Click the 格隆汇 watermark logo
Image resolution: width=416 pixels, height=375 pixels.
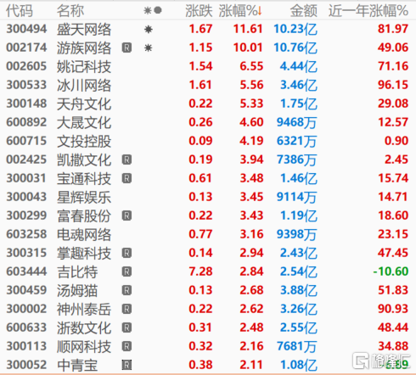pos(381,361)
